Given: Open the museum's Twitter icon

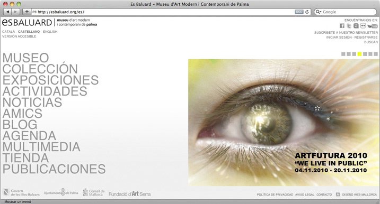Looking at the screenshot, I should [349, 26].
